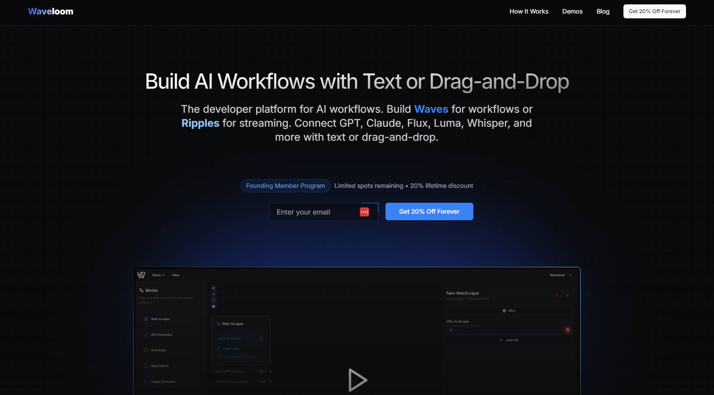This screenshot has height=395, width=714.
Task: Click the blue Get 20% Off Forever button
Action: (x=429, y=211)
